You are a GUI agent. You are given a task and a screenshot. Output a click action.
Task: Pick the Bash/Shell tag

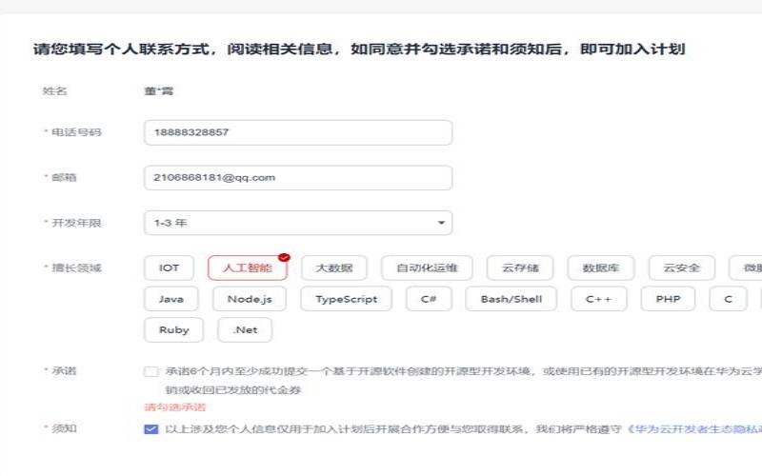click(x=511, y=299)
